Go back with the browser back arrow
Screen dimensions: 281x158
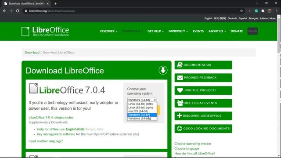pos(4,11)
